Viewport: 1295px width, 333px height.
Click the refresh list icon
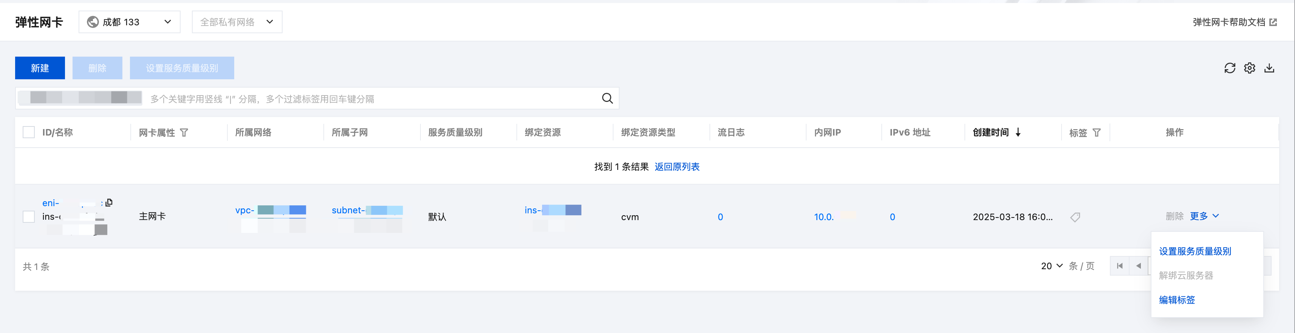(x=1230, y=68)
